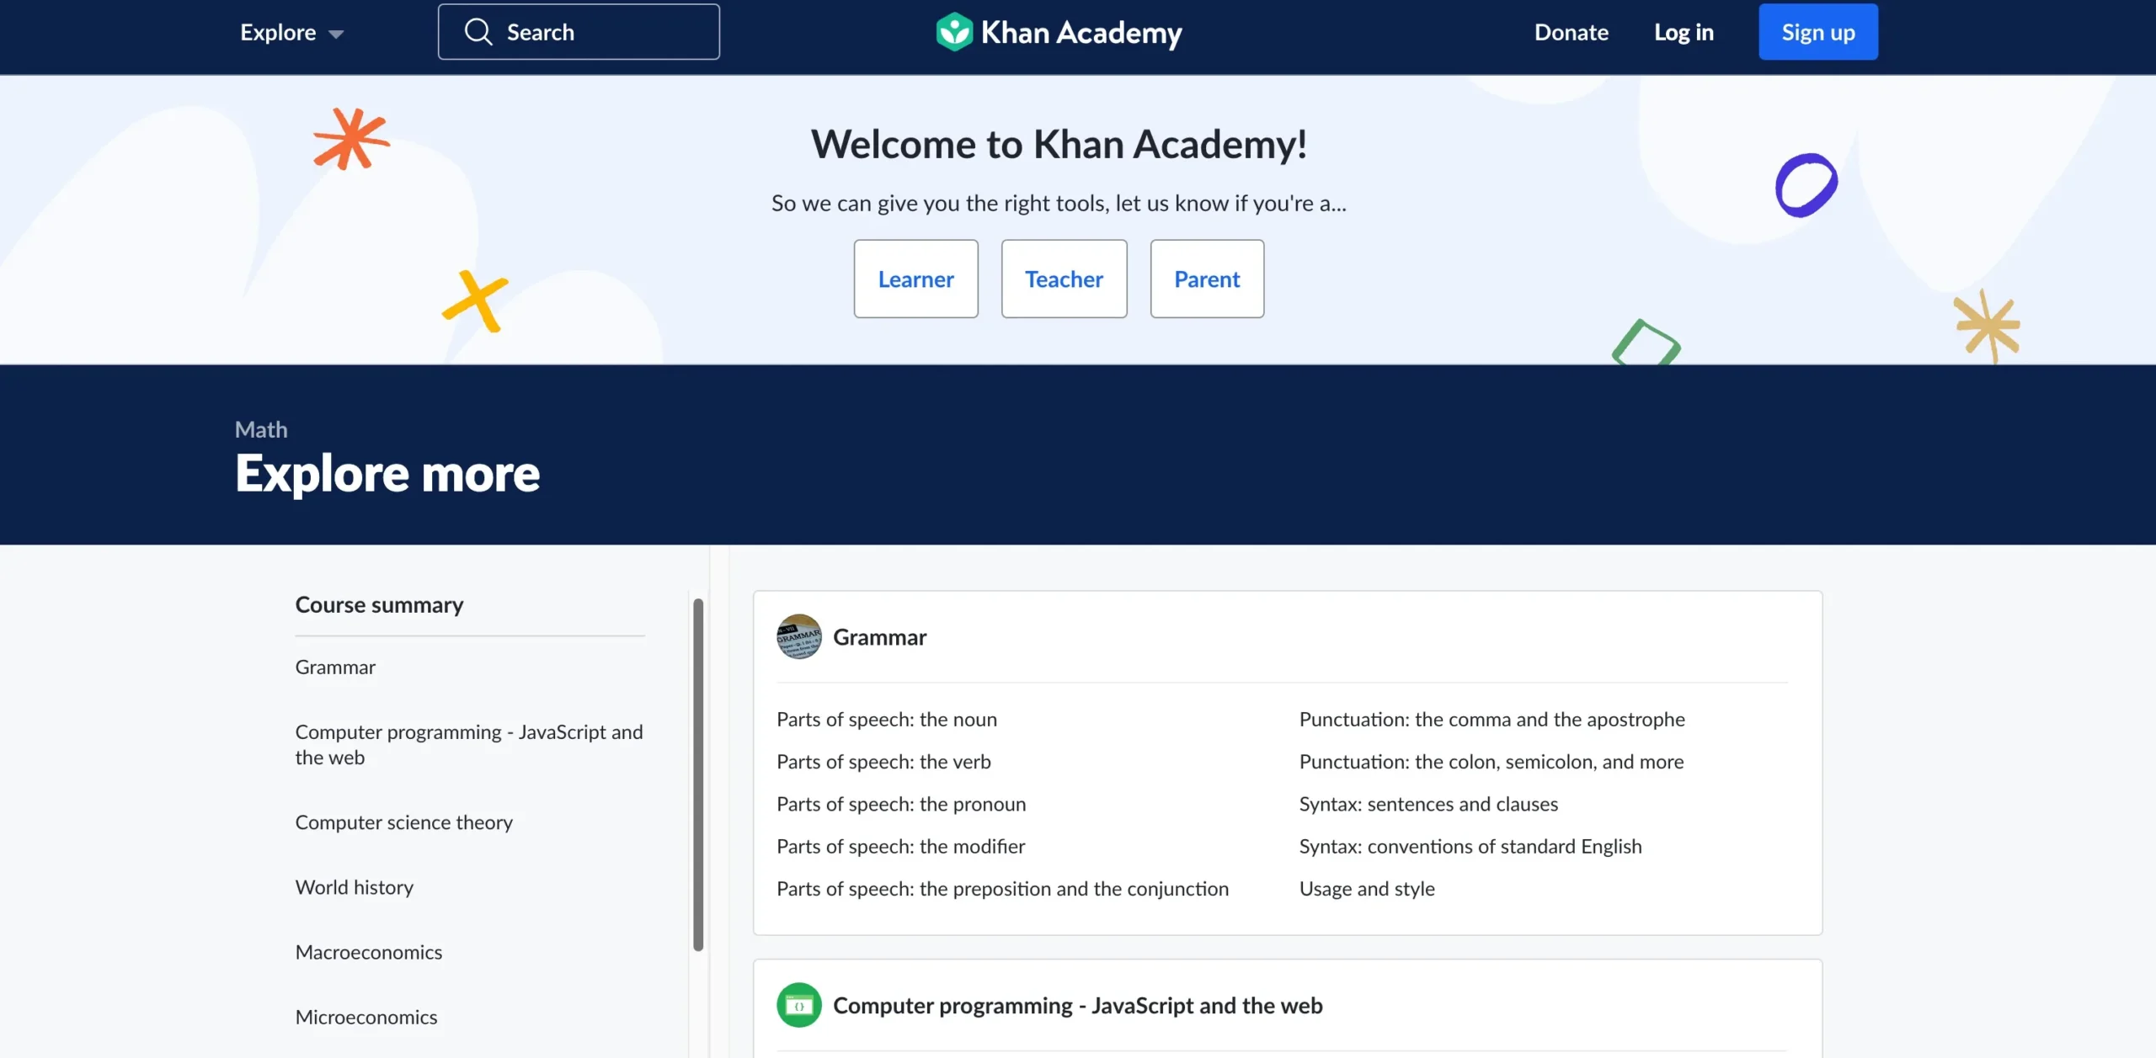
Task: Select Parent from role options
Action: pyautogui.click(x=1207, y=279)
